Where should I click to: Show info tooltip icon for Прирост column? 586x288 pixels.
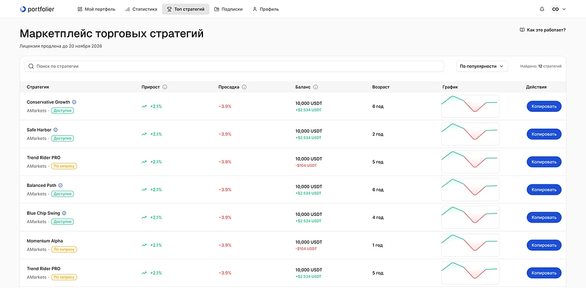[x=165, y=87]
